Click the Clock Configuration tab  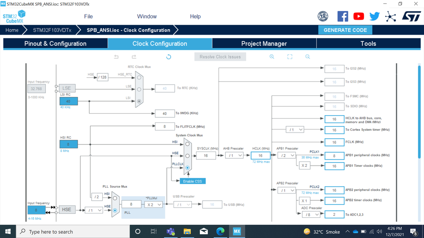point(160,44)
